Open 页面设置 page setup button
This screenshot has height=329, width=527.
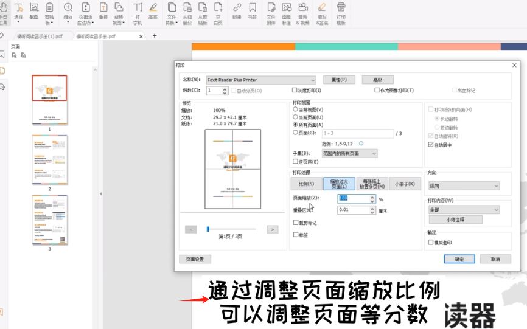click(195, 259)
